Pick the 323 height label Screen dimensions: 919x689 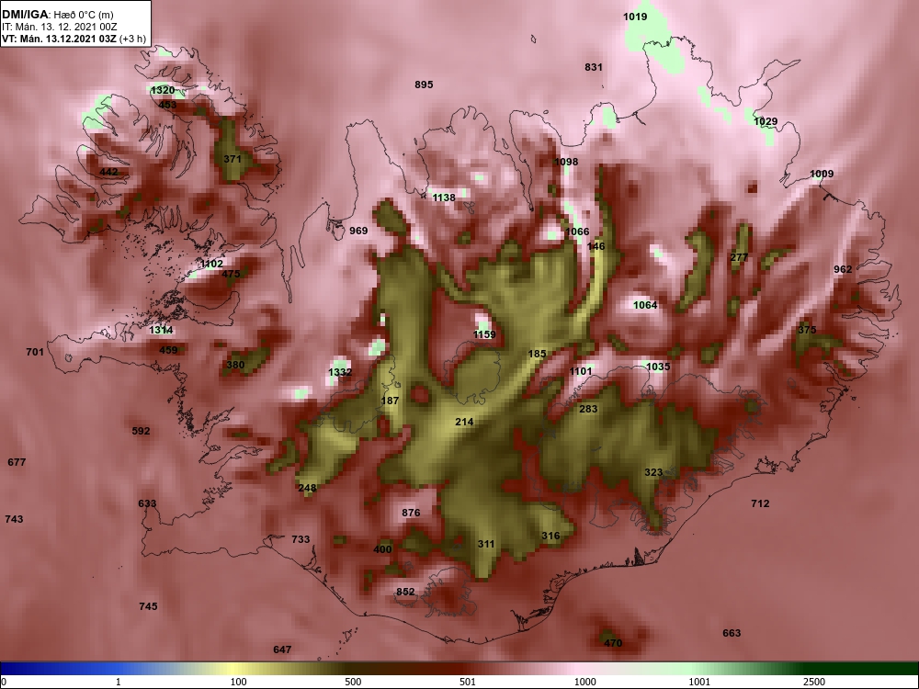(x=653, y=472)
